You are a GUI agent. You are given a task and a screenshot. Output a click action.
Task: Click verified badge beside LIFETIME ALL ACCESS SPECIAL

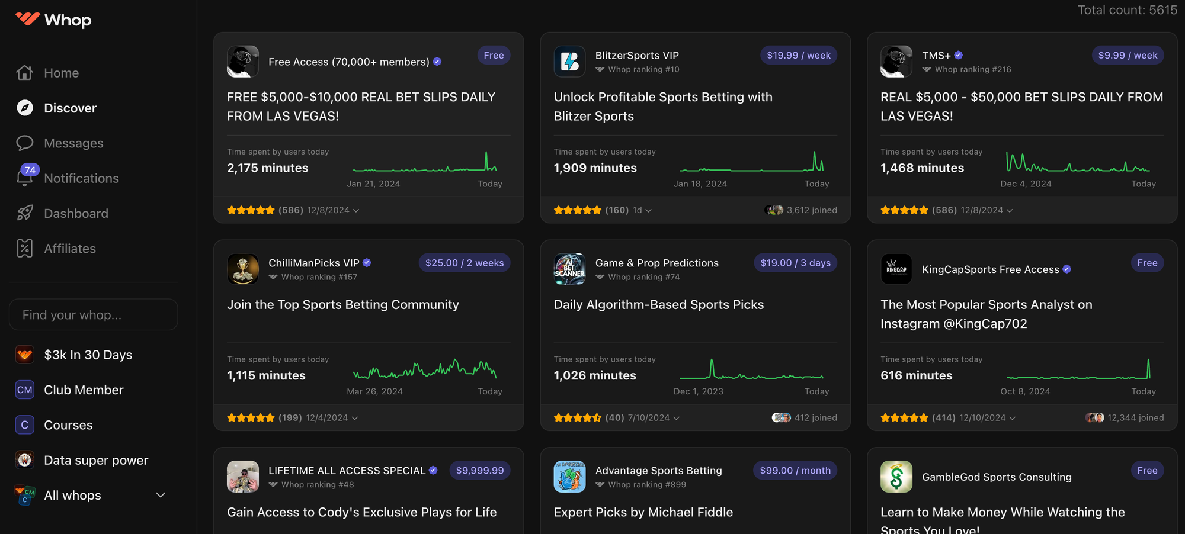(433, 470)
